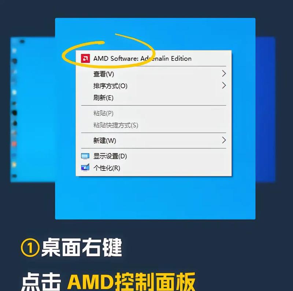Choose 刷新(E) to refresh desktop
This screenshot has height=291, width=293.
coord(153,98)
